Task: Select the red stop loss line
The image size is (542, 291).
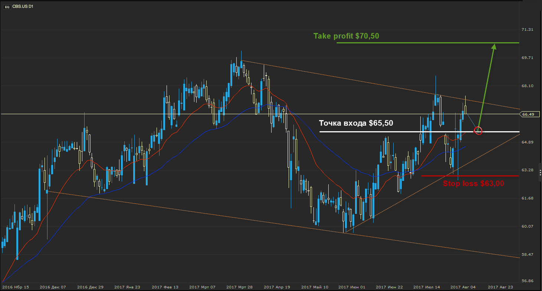Action: point(445,176)
